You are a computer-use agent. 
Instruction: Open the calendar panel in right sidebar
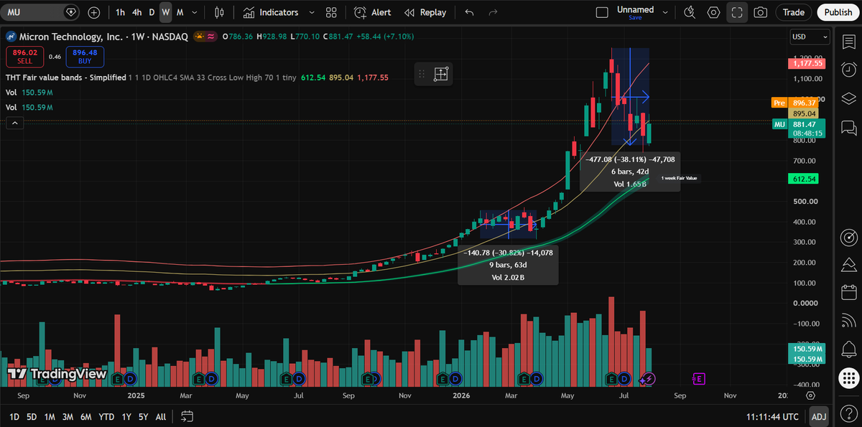pyautogui.click(x=848, y=292)
